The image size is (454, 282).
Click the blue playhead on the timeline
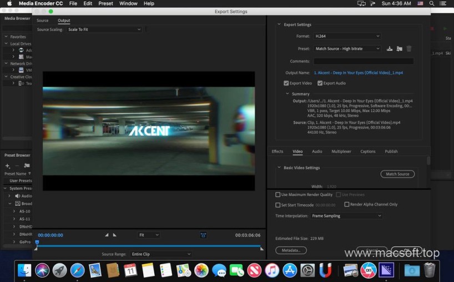coord(37,243)
